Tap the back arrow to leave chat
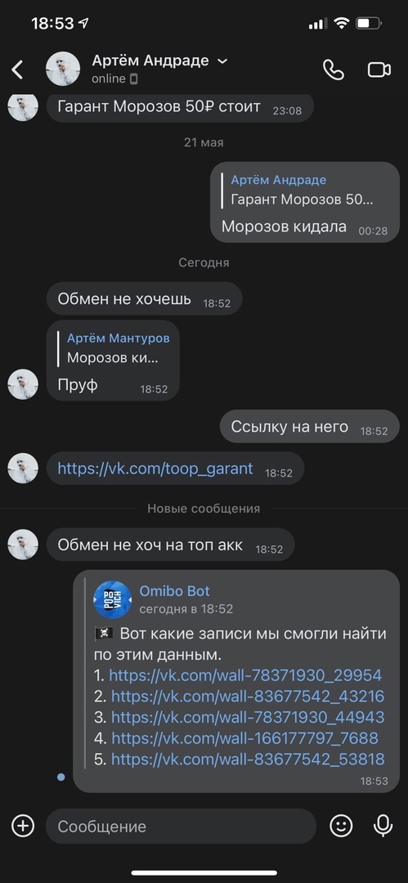The width and height of the screenshot is (408, 883). point(17,69)
